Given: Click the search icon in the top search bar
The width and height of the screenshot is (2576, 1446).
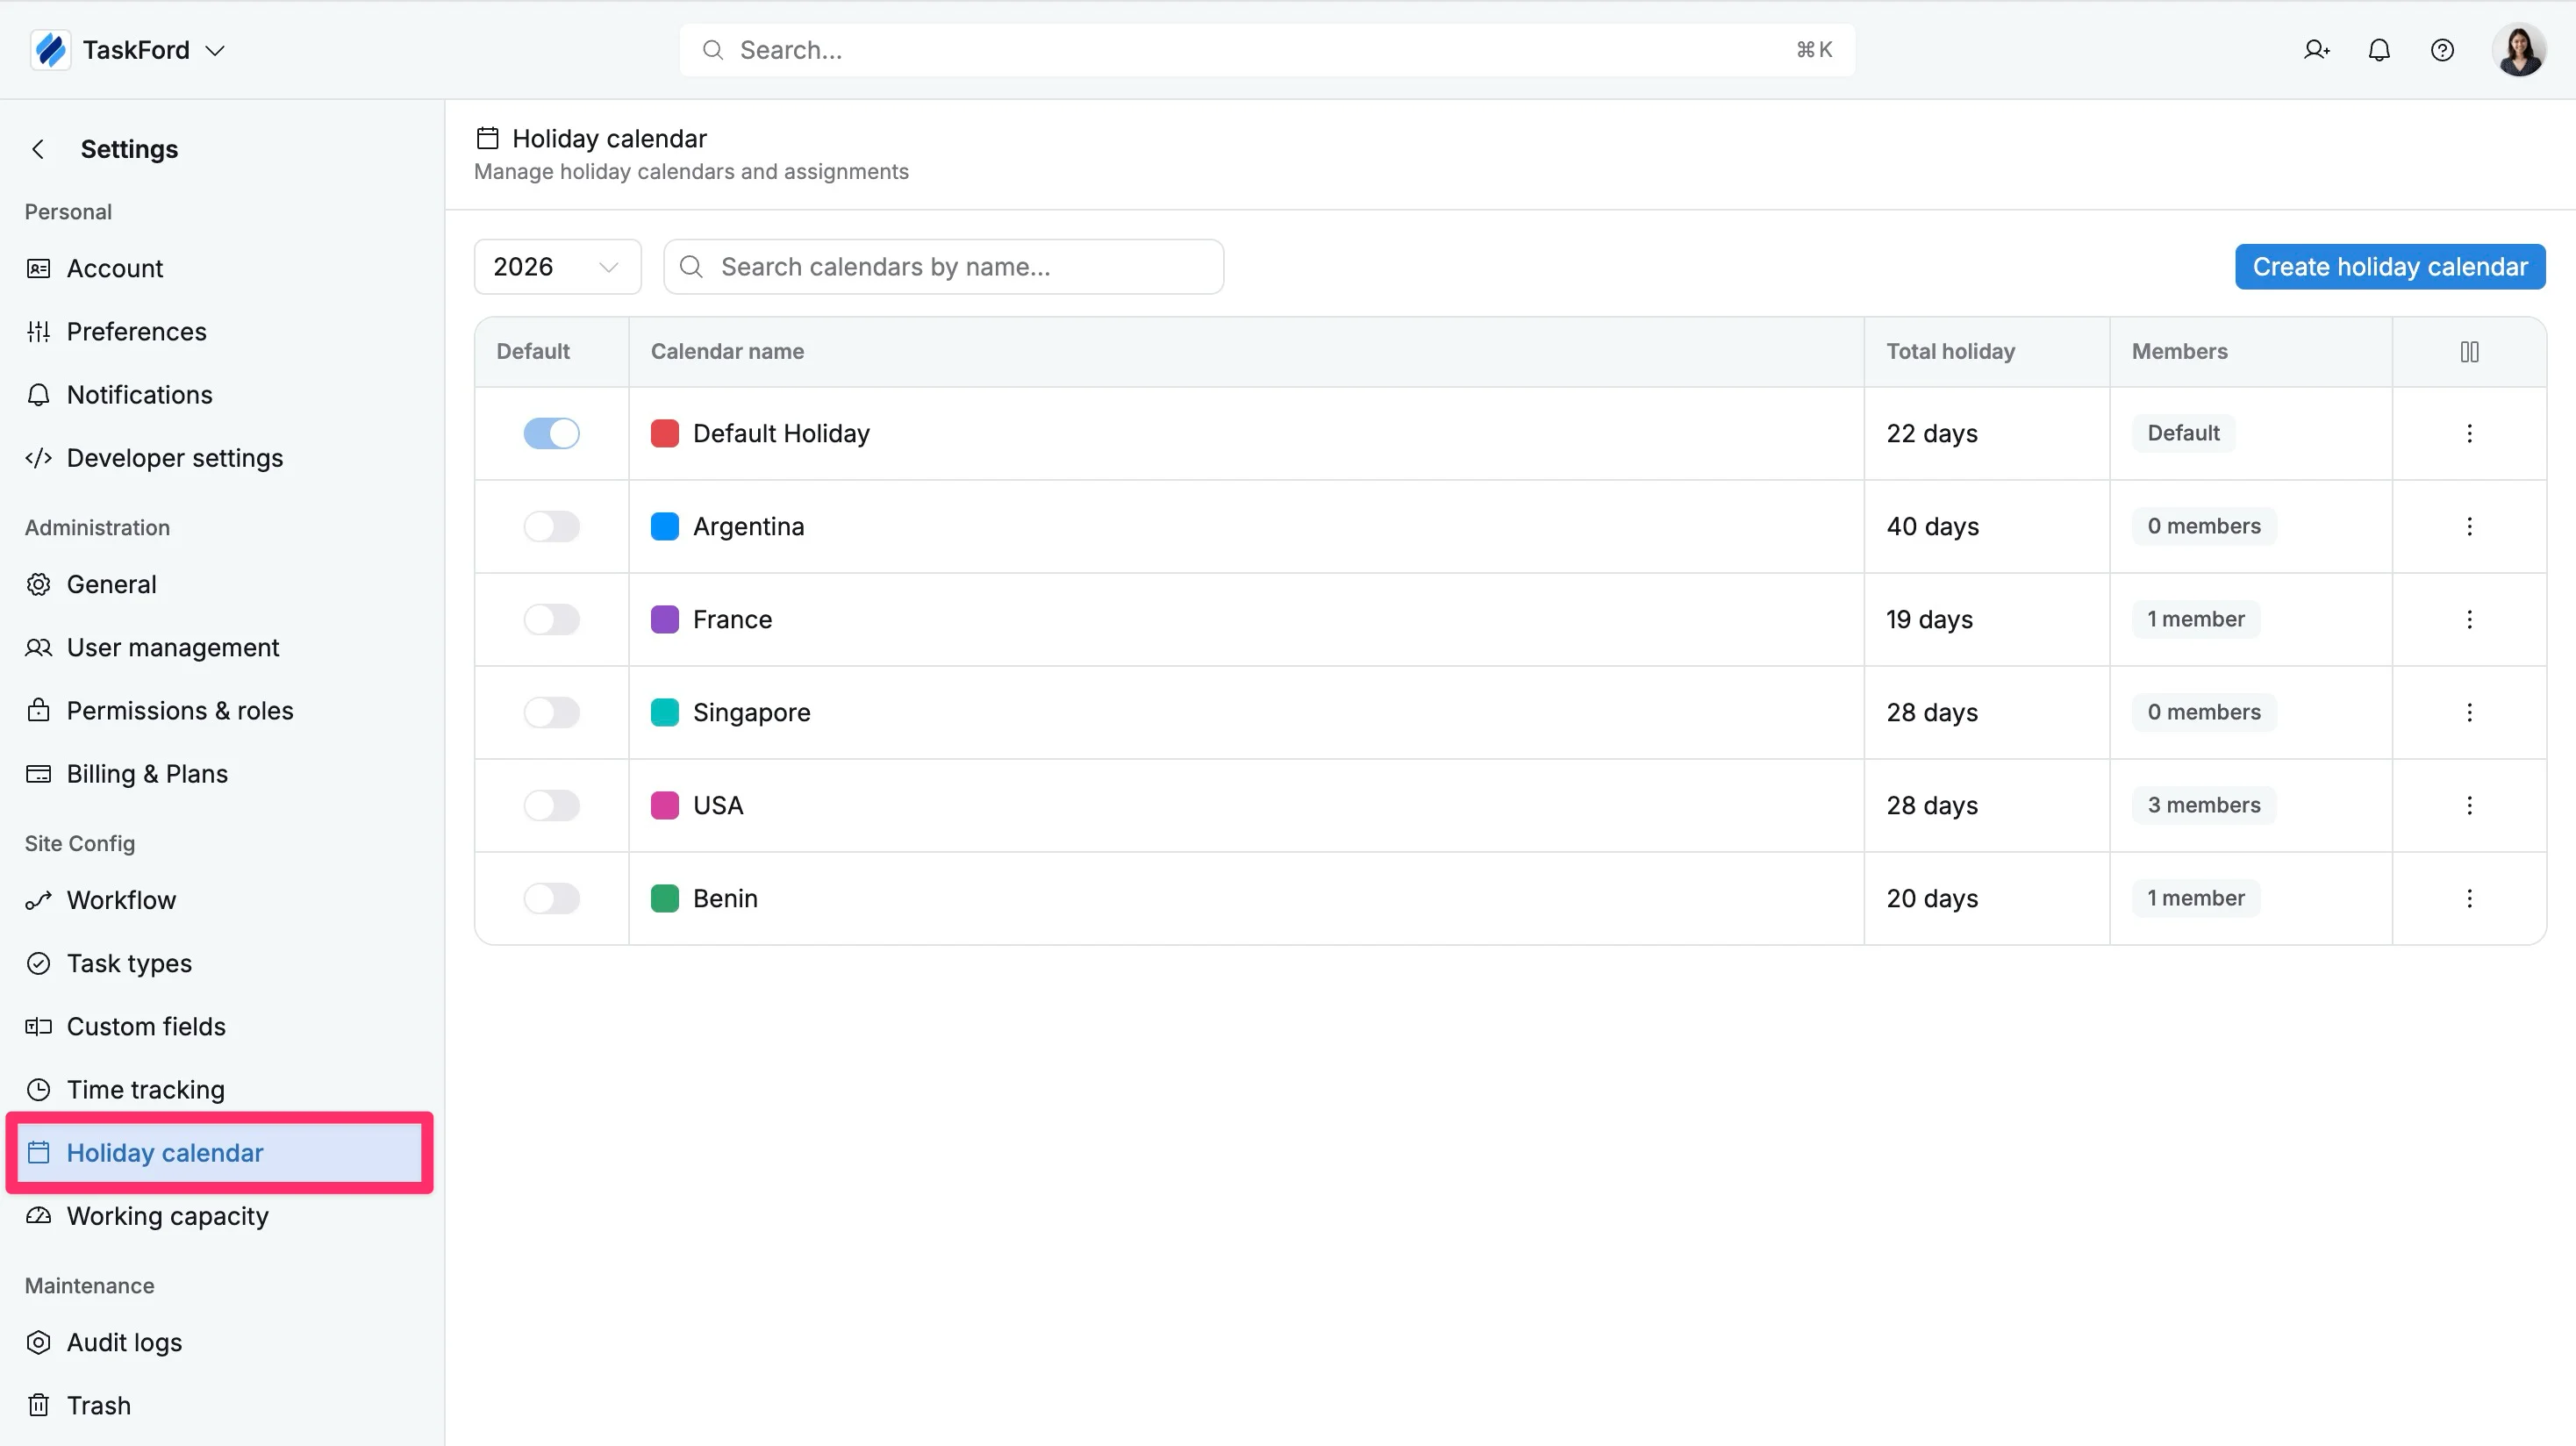Looking at the screenshot, I should coord(712,50).
